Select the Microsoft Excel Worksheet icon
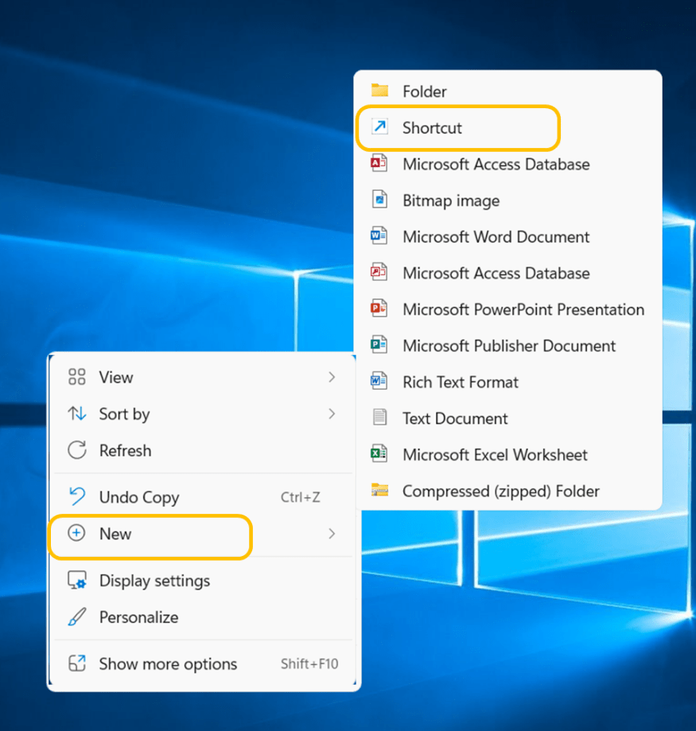This screenshot has height=731, width=696. 380,454
